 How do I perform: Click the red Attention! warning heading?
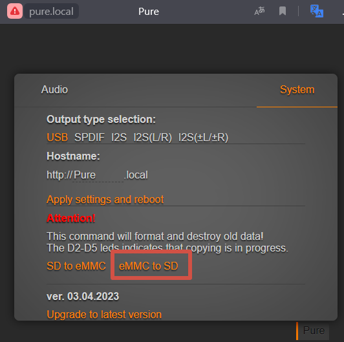[71, 219]
